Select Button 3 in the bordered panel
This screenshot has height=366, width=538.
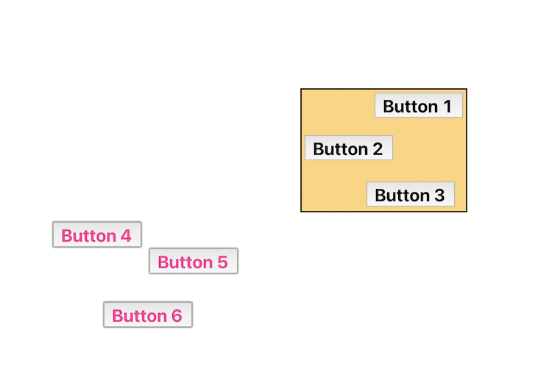pyautogui.click(x=410, y=195)
